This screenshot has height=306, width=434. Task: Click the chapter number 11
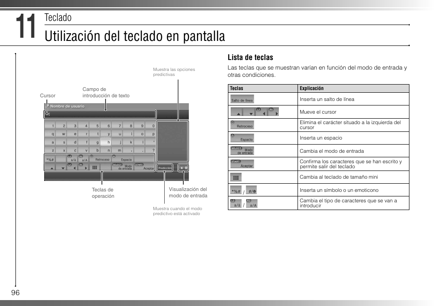(x=26, y=26)
